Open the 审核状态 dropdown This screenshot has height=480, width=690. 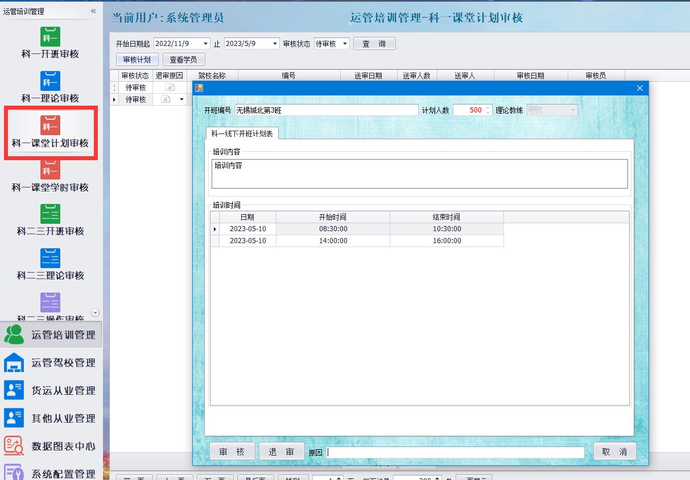345,44
